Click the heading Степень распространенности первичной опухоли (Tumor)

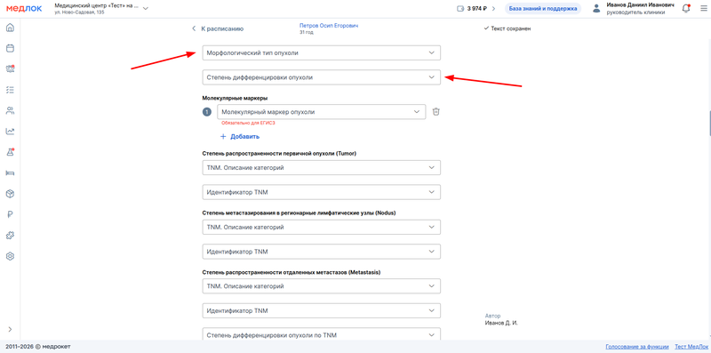(279, 153)
